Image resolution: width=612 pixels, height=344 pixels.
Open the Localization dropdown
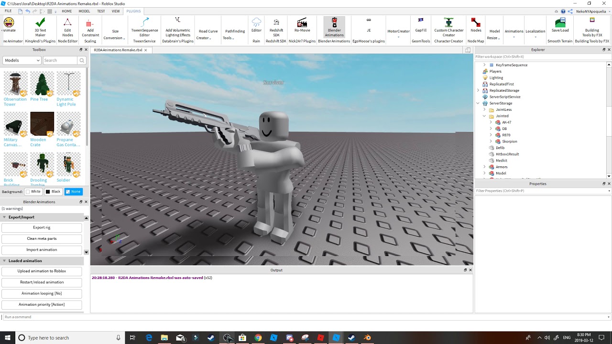tap(535, 33)
